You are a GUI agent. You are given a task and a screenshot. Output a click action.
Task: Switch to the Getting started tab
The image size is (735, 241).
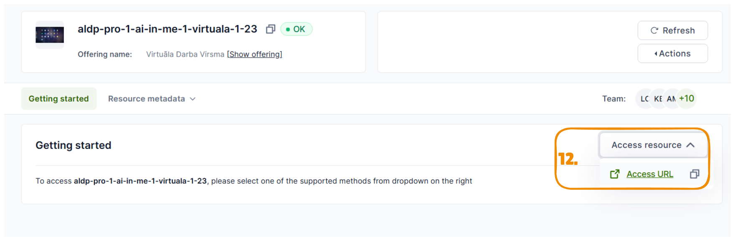pos(59,99)
